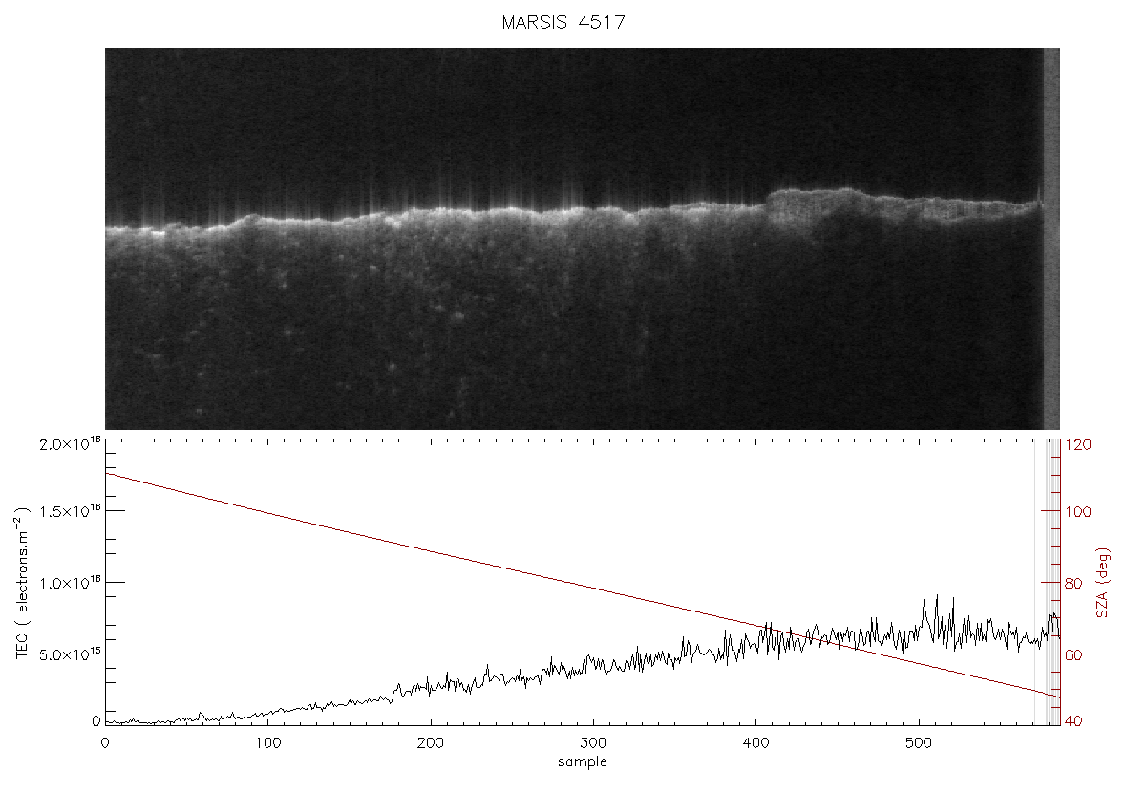Viewport: 1127px width, 793px height.
Task: Click the '500' sample tick label
Action: (x=920, y=742)
